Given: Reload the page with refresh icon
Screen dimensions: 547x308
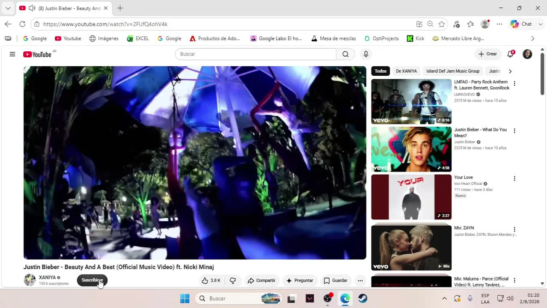Looking at the screenshot, I should tap(22, 24).
